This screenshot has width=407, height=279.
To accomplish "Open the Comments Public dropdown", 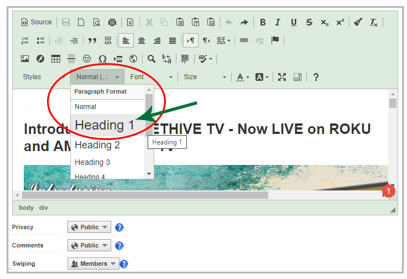I will coord(89,245).
